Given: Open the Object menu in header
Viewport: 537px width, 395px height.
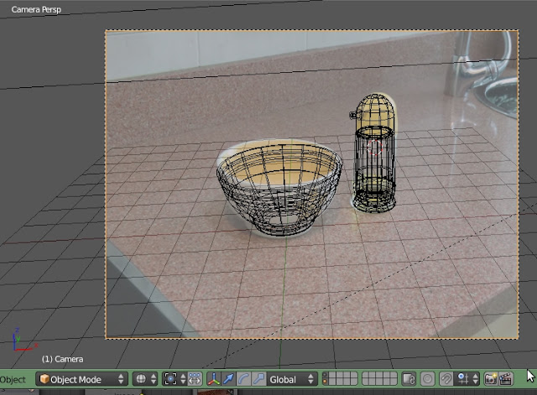Looking at the screenshot, I should pyautogui.click(x=13, y=379).
